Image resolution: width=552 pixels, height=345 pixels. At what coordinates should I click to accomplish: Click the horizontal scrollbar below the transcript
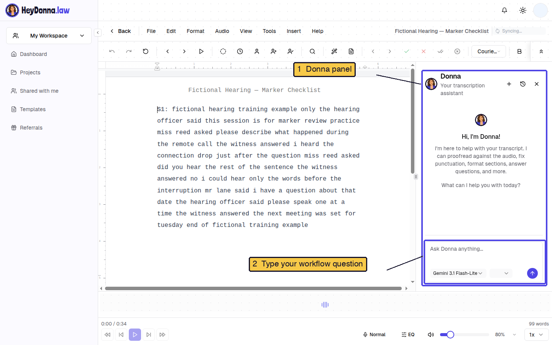tap(253, 288)
